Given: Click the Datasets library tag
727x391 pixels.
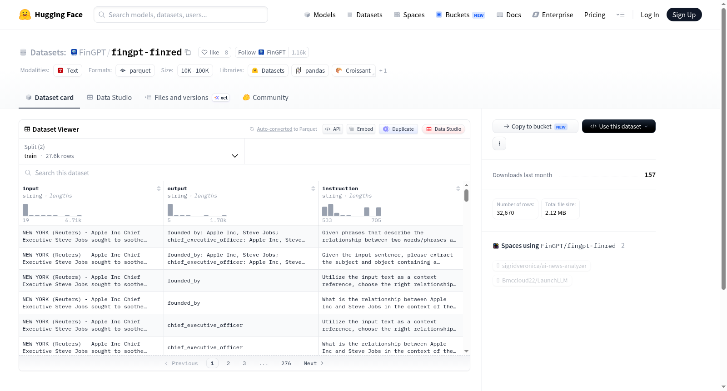Looking at the screenshot, I should [268, 70].
